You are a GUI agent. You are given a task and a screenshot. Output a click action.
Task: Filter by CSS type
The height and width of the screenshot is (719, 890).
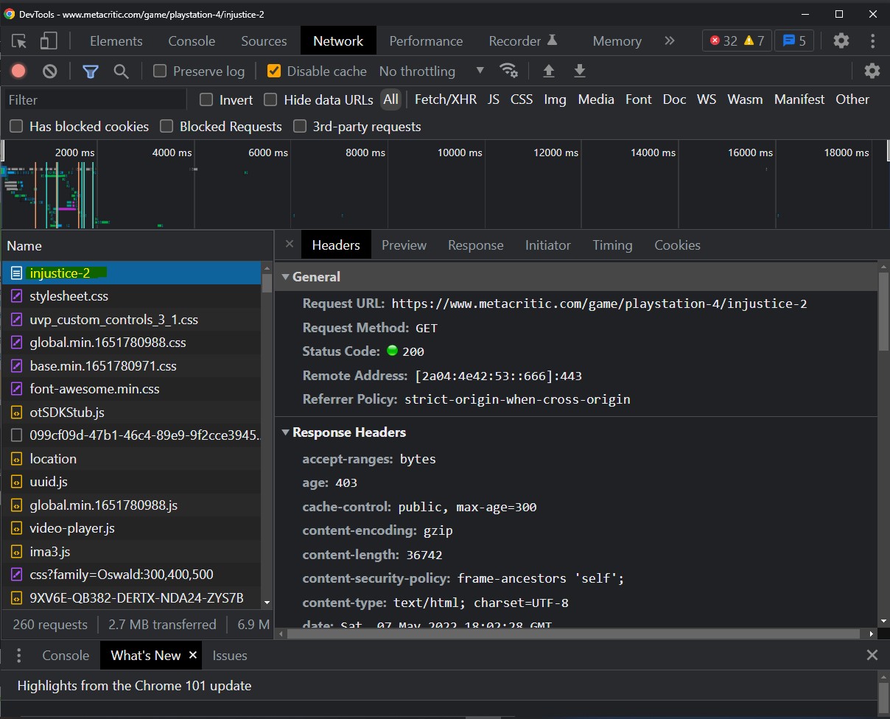click(522, 99)
